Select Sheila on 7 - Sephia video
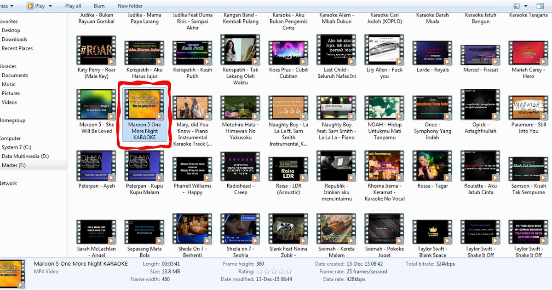 click(x=241, y=236)
